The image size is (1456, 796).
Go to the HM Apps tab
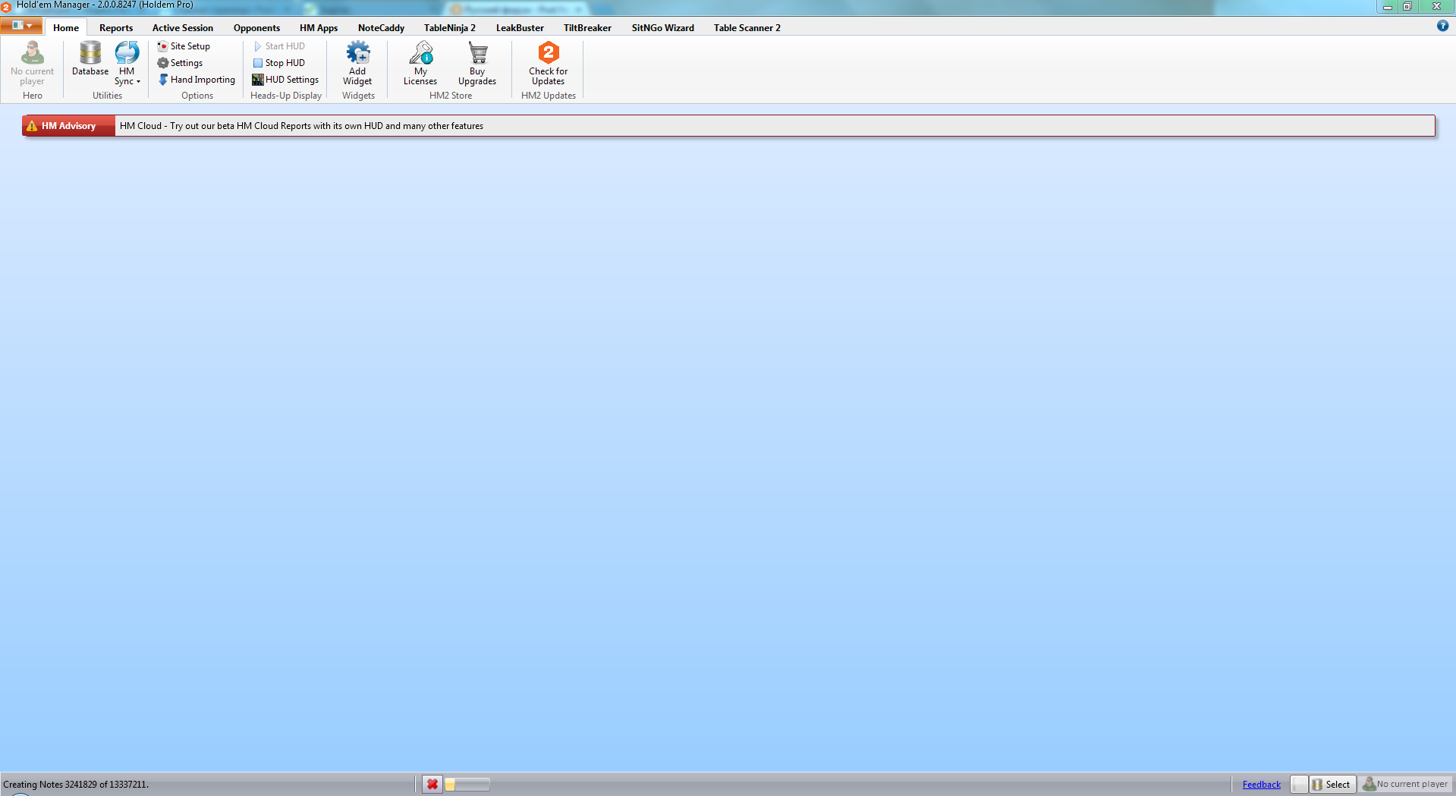(319, 28)
